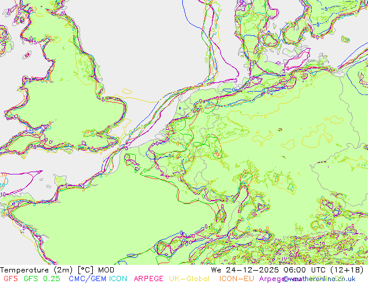Click the green GFS 0.25 legend label

tap(42, 279)
